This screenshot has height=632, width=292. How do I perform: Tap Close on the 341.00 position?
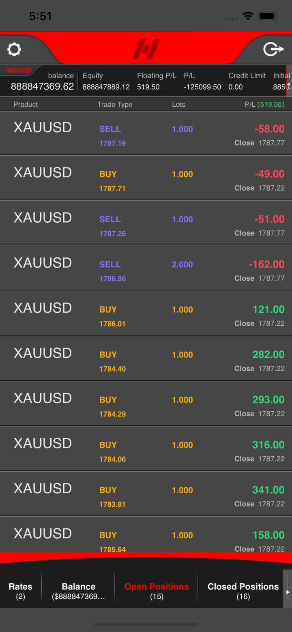[x=245, y=504]
